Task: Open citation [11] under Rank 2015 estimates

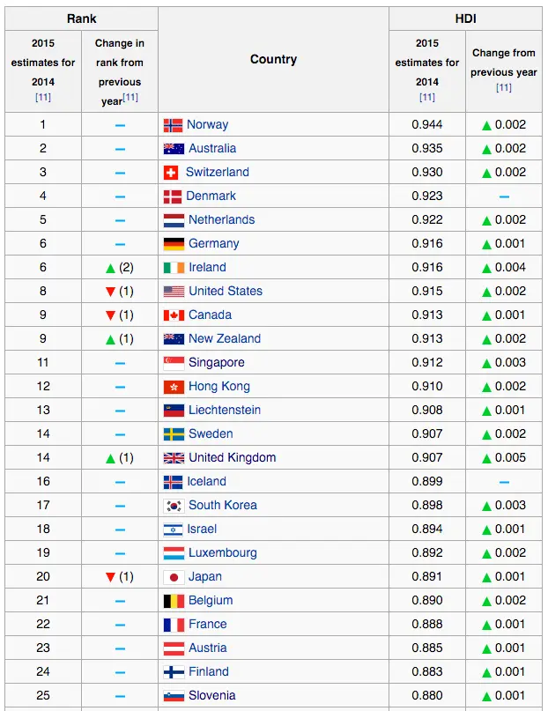Action: (42, 98)
